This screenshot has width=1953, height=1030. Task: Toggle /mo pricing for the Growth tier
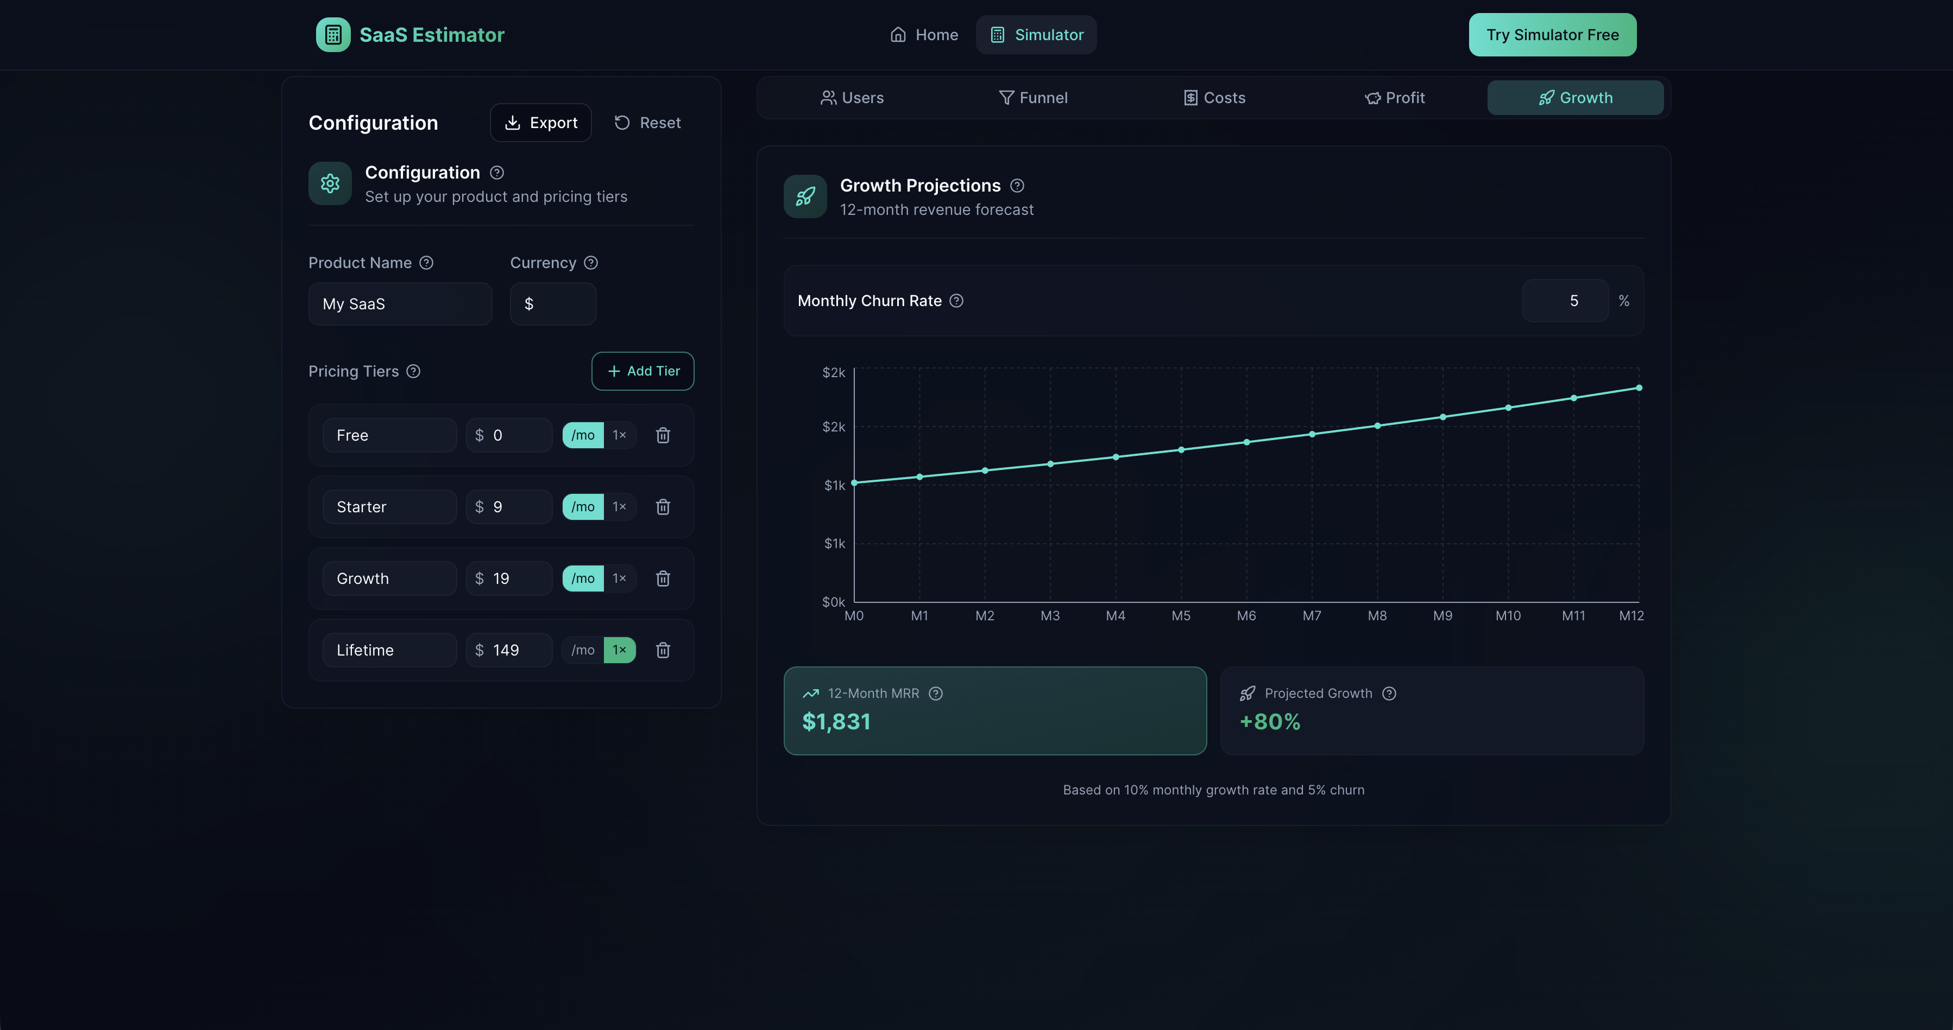(582, 578)
